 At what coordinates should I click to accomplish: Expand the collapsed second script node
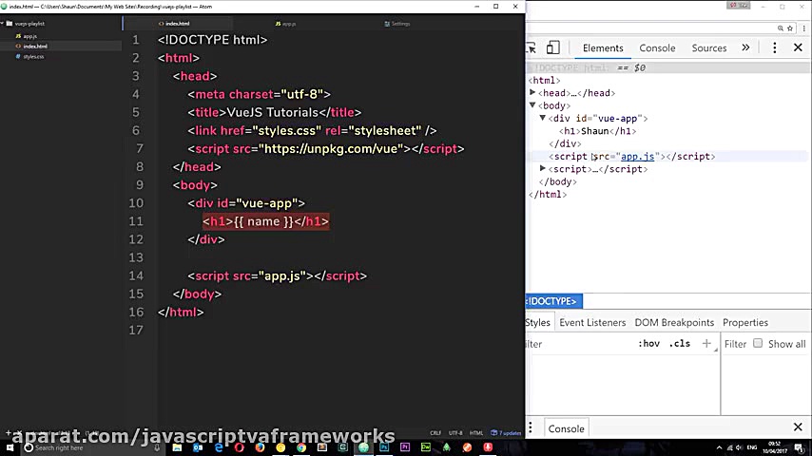tap(543, 169)
